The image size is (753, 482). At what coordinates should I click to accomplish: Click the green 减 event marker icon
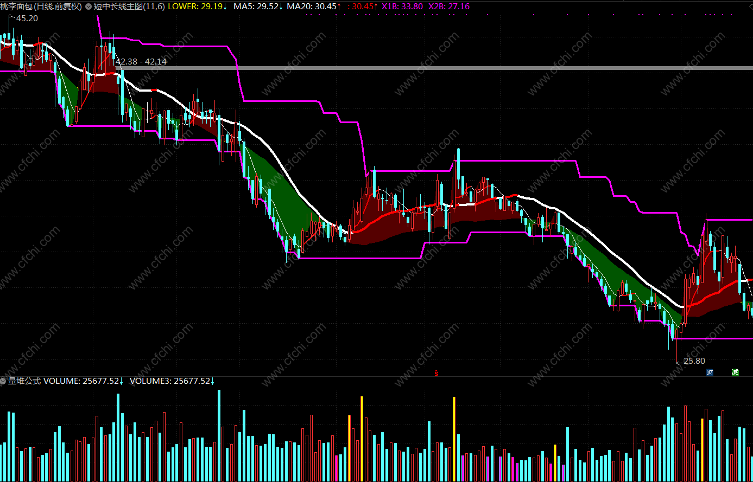coord(735,372)
